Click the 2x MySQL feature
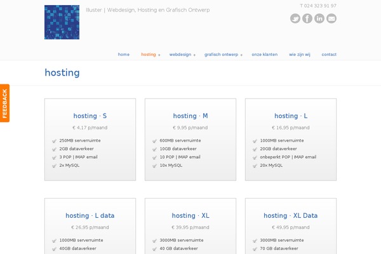Screen dimensions: 381x254 tap(69, 165)
